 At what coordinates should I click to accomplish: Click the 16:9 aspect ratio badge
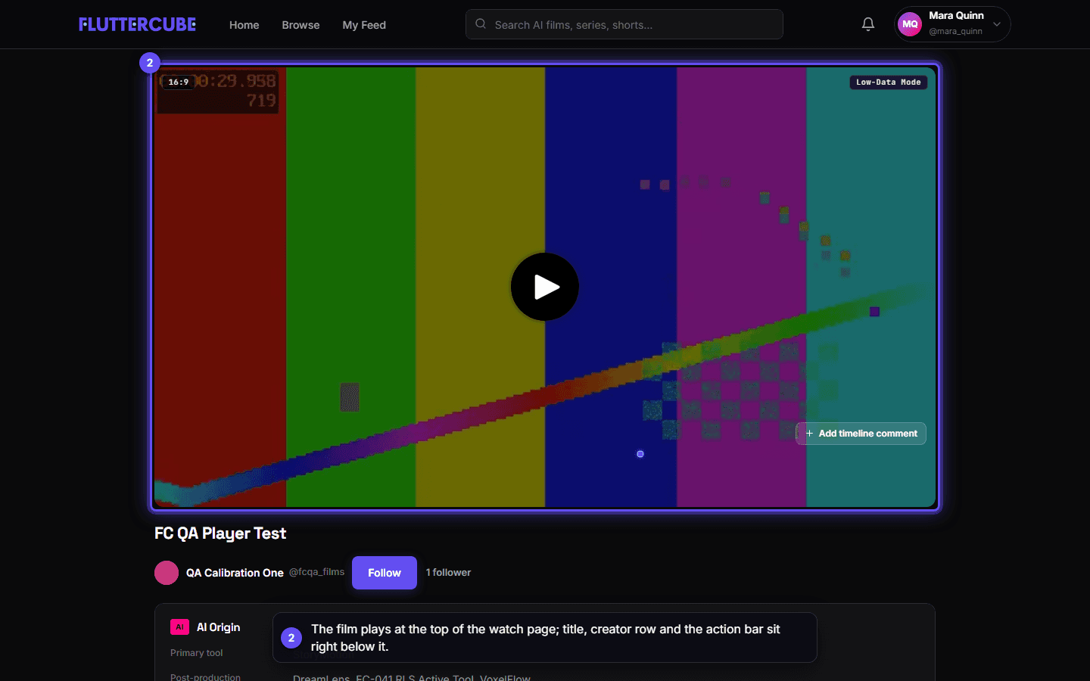coord(179,82)
